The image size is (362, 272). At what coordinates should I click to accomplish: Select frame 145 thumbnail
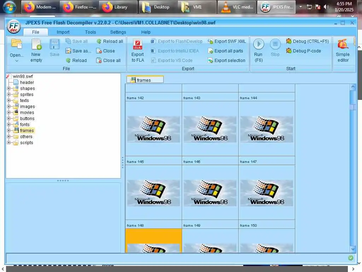tap(153, 193)
